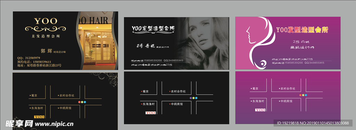The height and width of the screenshot is (130, 356).
Task: Click the traffic light dots on gold map
Action: tap(82, 102)
